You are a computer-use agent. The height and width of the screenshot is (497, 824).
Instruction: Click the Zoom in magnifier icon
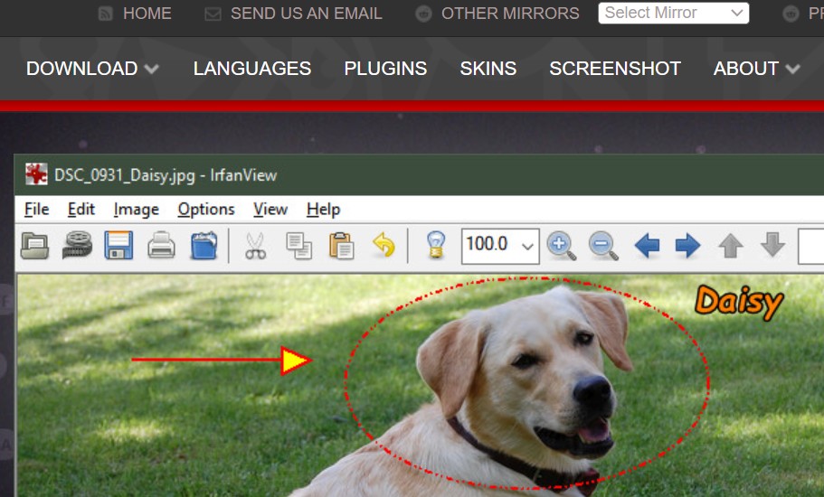[x=561, y=245]
